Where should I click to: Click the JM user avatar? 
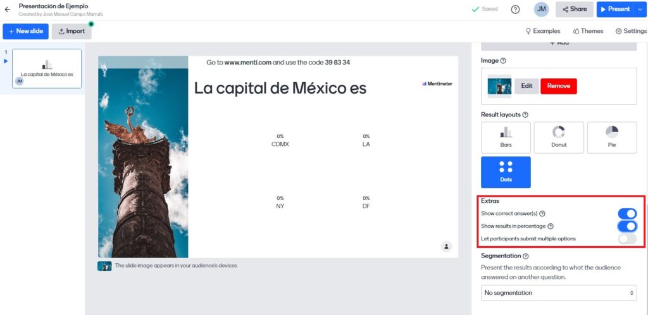tap(541, 9)
